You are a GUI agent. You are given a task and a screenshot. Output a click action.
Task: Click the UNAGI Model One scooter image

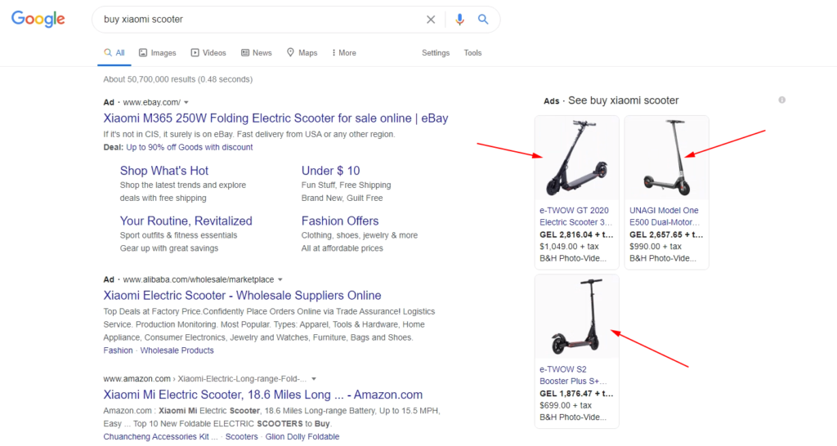(x=667, y=158)
